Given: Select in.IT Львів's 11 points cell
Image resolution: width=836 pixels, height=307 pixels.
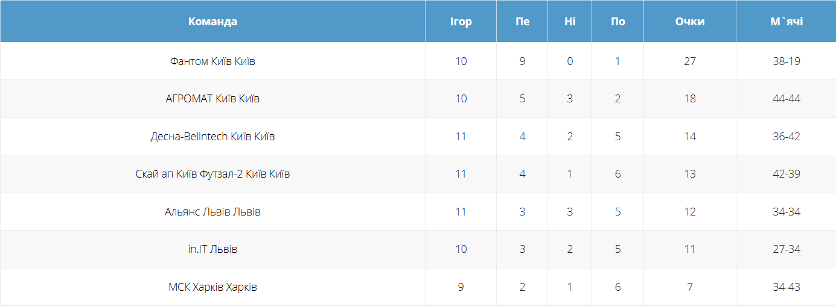Looking at the screenshot, I should tap(690, 249).
